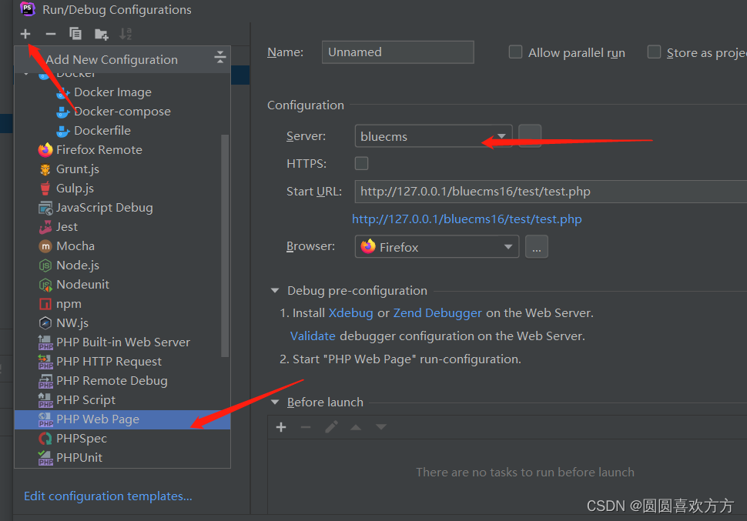Click the collapse icon beside Add New Configuration
The image size is (747, 521).
(x=219, y=58)
